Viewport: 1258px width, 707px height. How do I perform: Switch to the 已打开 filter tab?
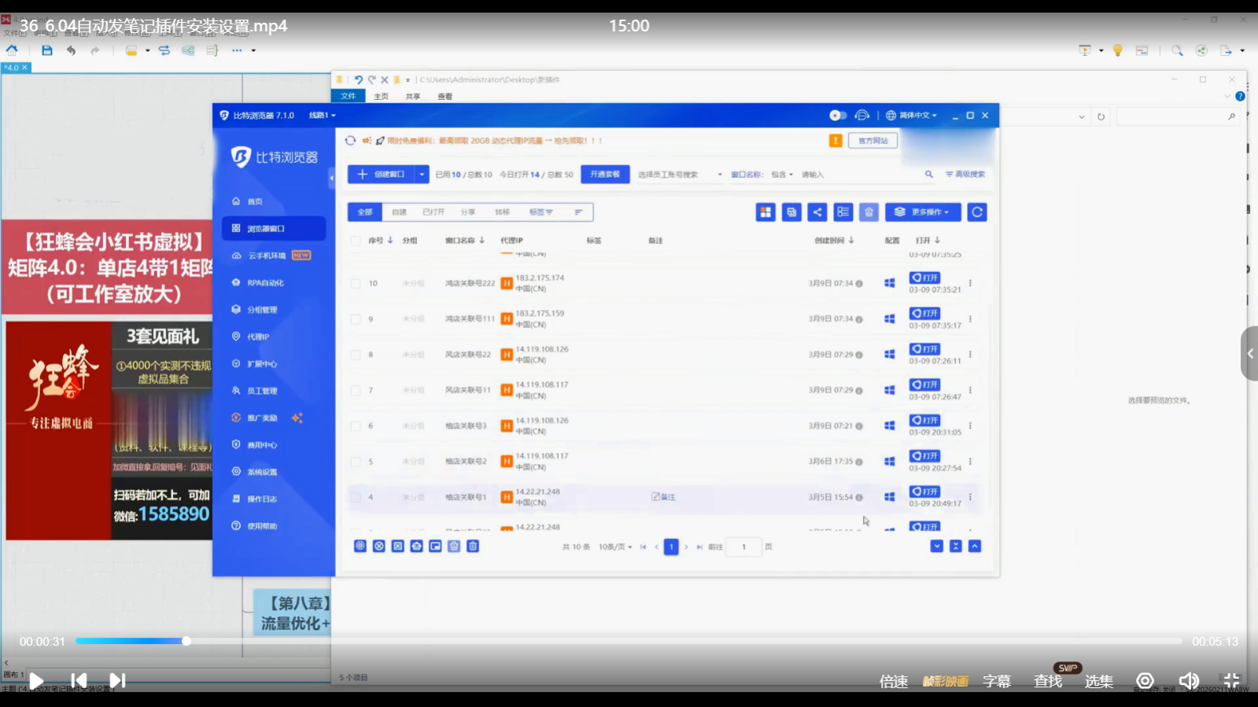[433, 212]
